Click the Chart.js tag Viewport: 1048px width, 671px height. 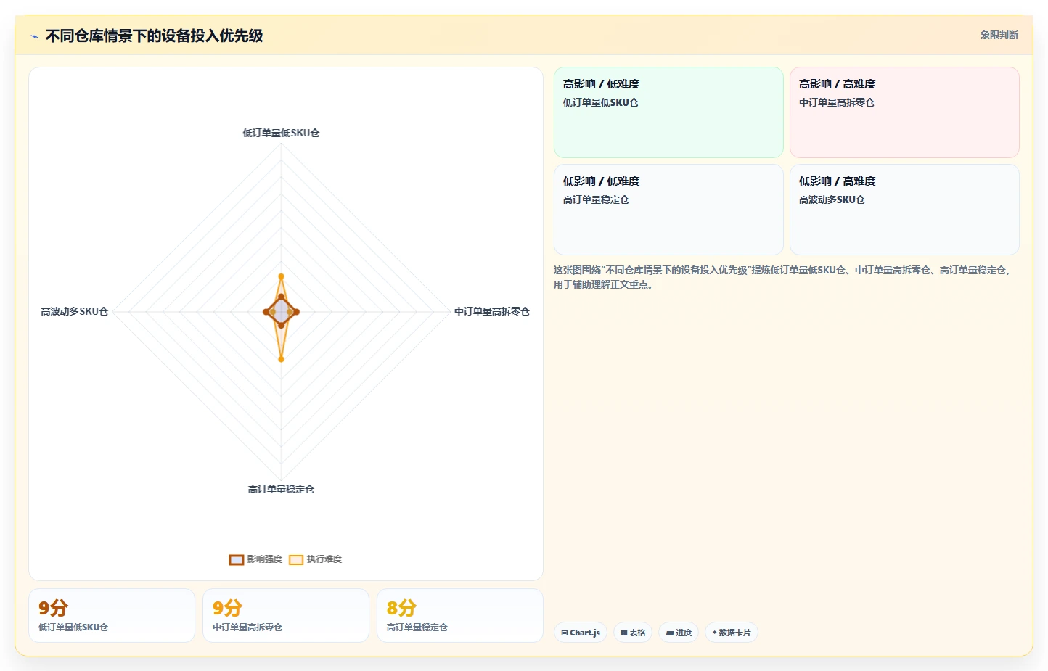pyautogui.click(x=581, y=633)
